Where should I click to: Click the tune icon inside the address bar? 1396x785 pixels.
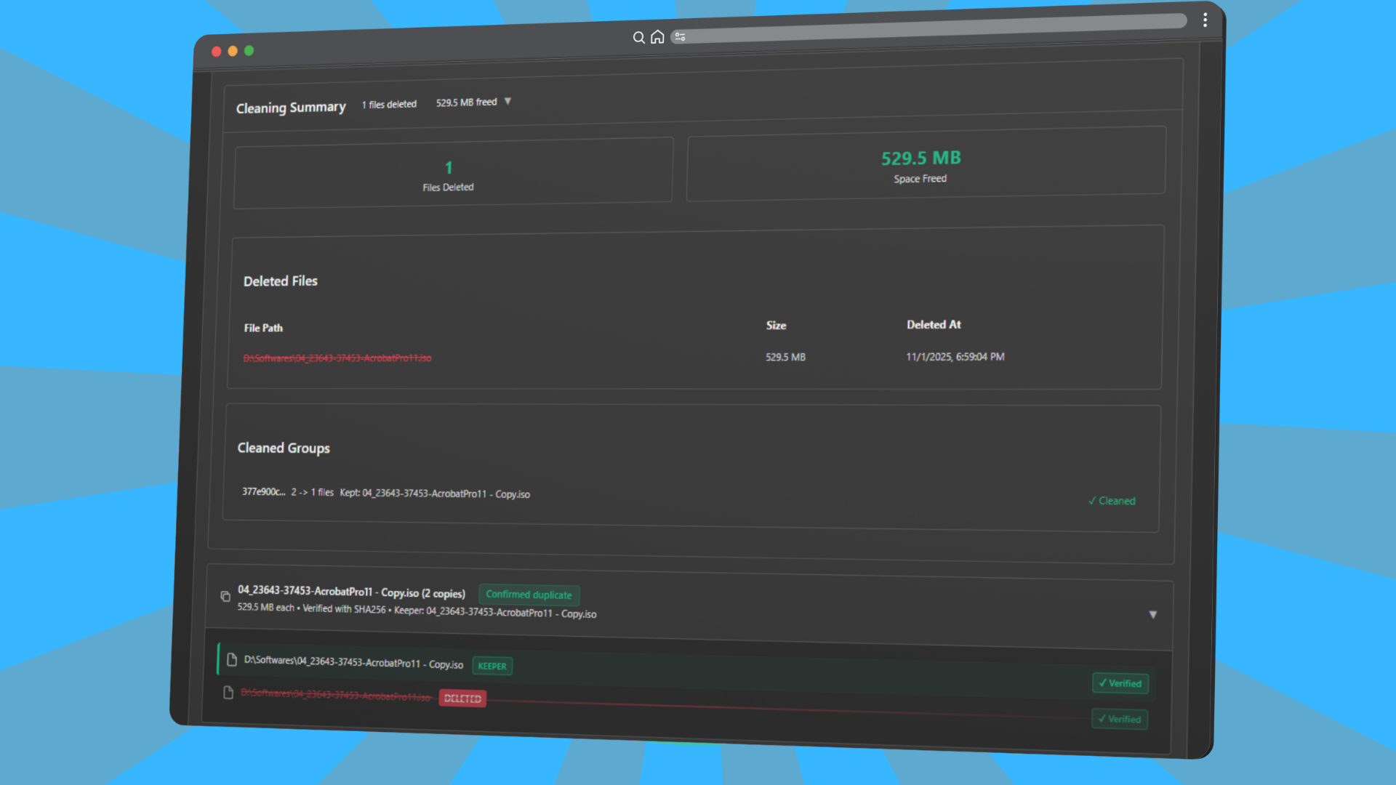tap(681, 36)
